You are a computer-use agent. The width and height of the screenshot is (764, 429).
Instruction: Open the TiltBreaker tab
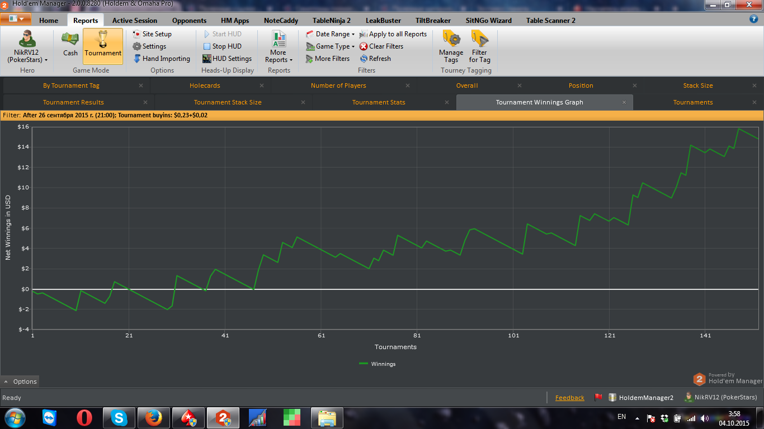coord(433,20)
